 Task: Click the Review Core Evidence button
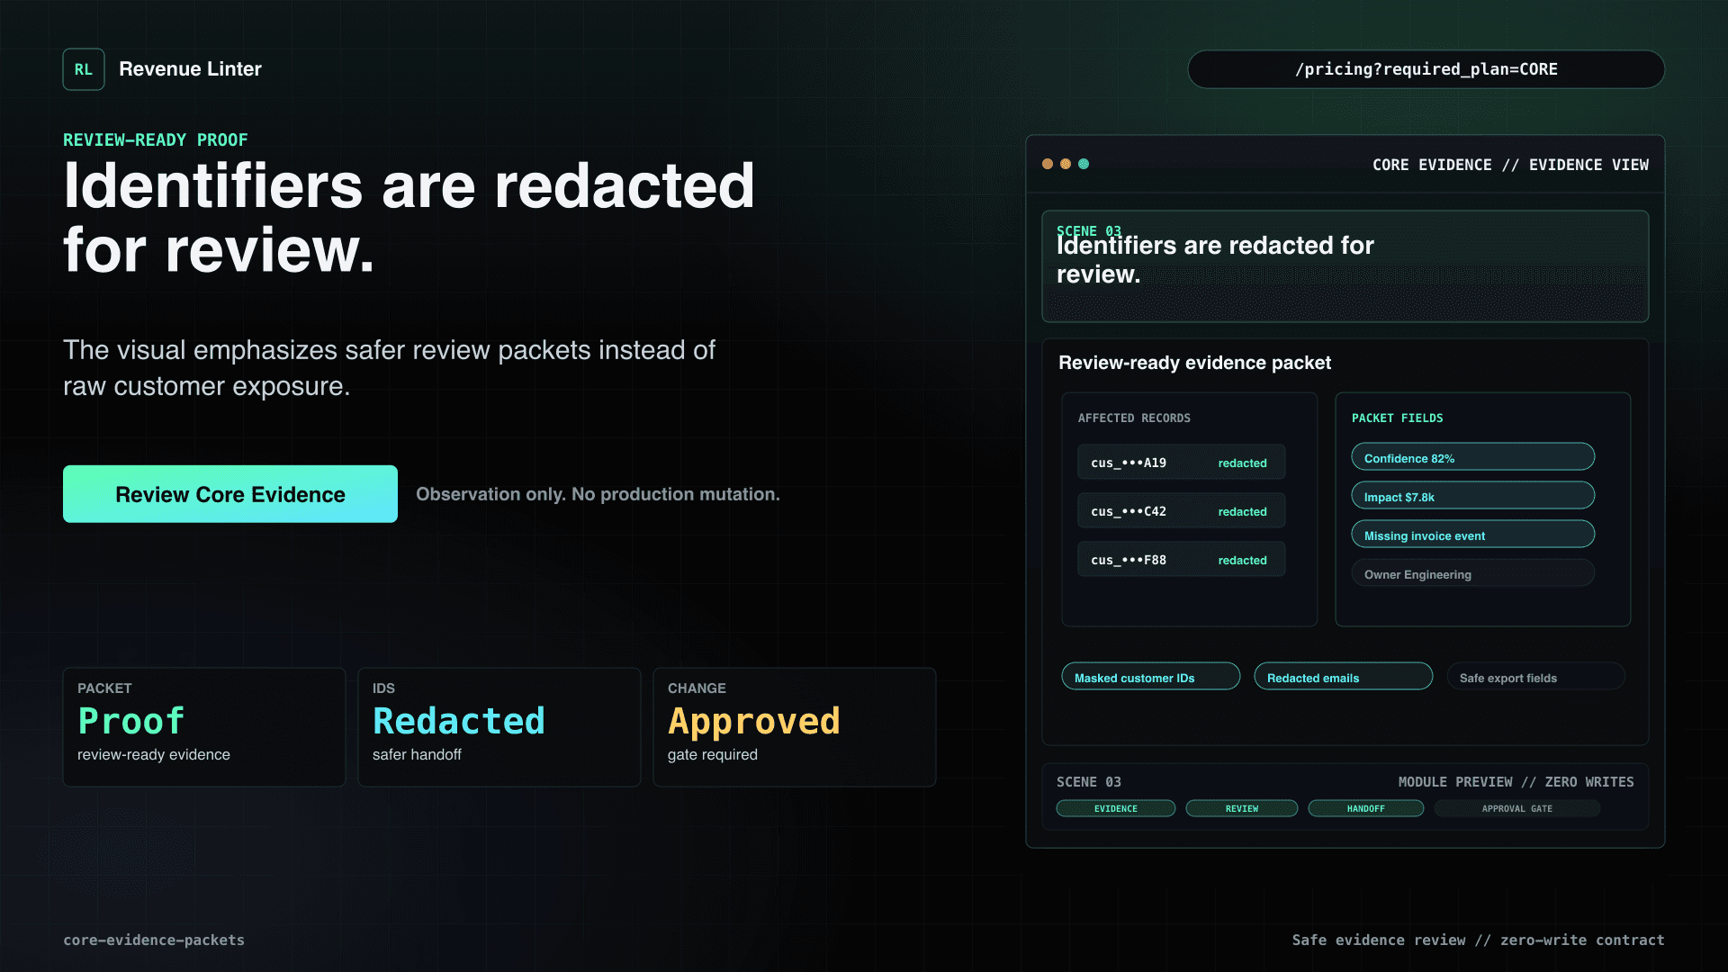coord(230,494)
